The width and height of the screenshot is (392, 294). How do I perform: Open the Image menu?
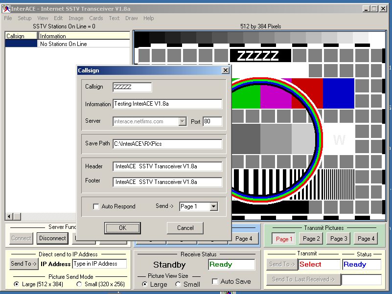(76, 18)
